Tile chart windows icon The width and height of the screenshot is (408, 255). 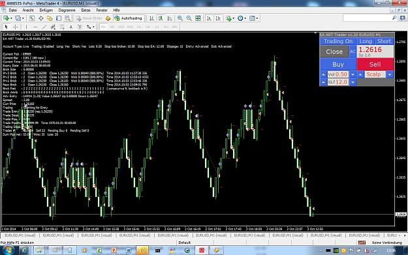click(198, 18)
